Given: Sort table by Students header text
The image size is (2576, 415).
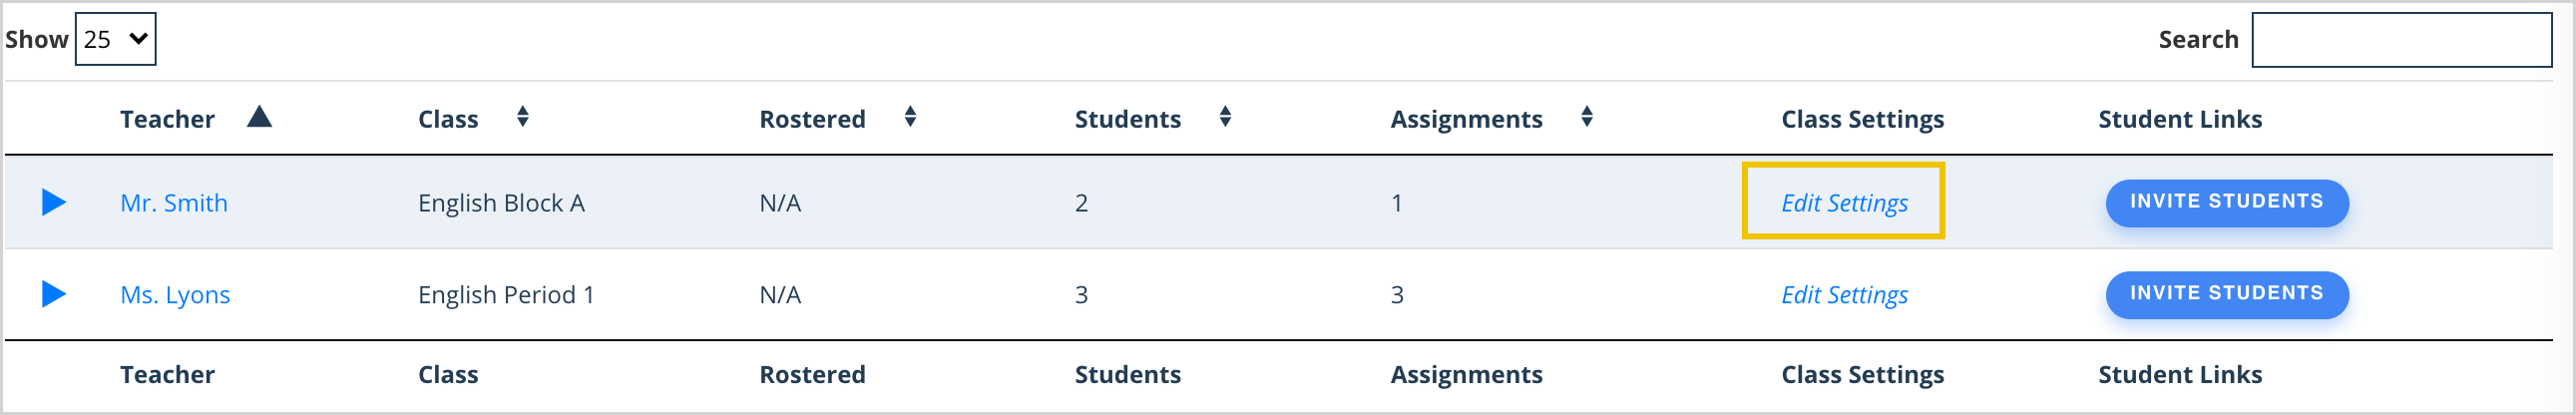Looking at the screenshot, I should (1127, 119).
